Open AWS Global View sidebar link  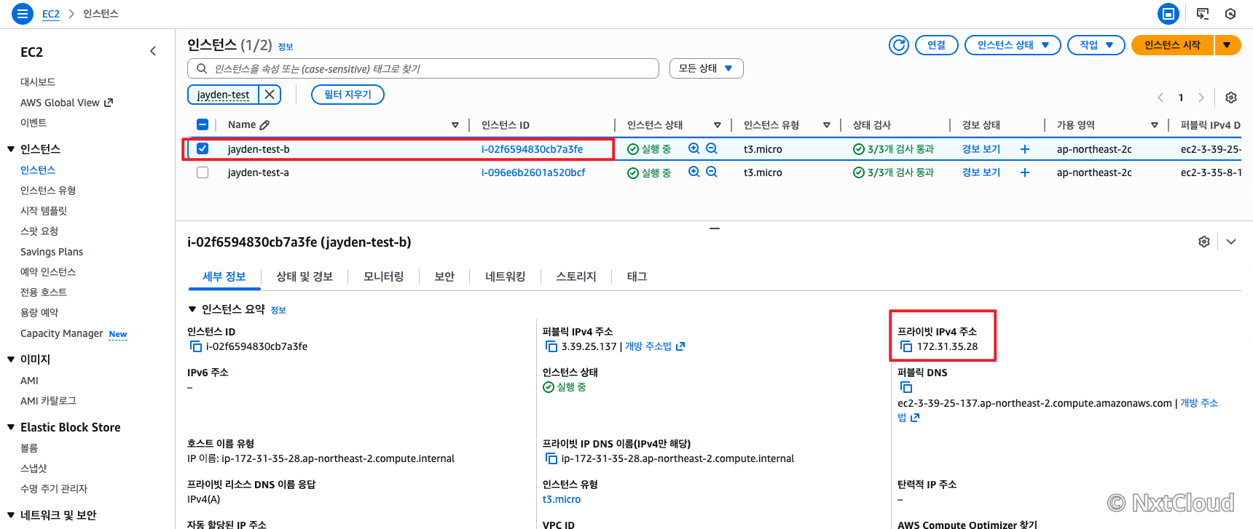67,103
